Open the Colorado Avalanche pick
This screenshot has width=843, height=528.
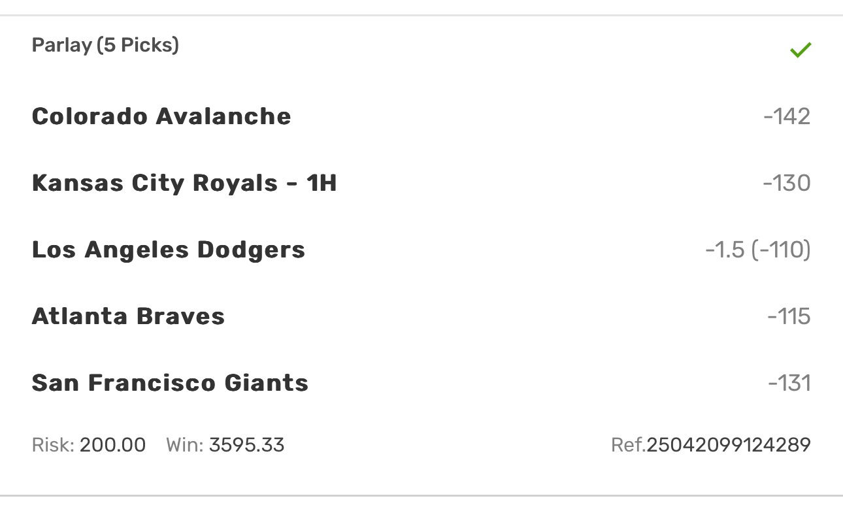pos(161,116)
